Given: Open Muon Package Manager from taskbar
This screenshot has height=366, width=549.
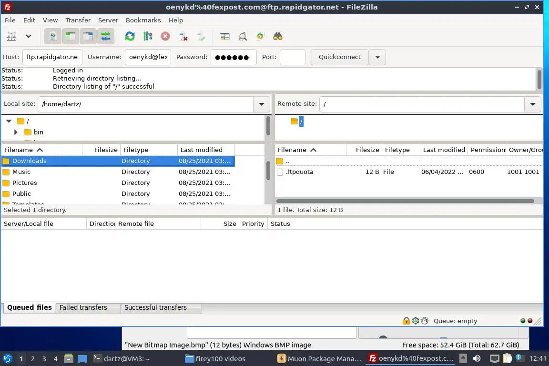Looking at the screenshot, I should pos(319,358).
